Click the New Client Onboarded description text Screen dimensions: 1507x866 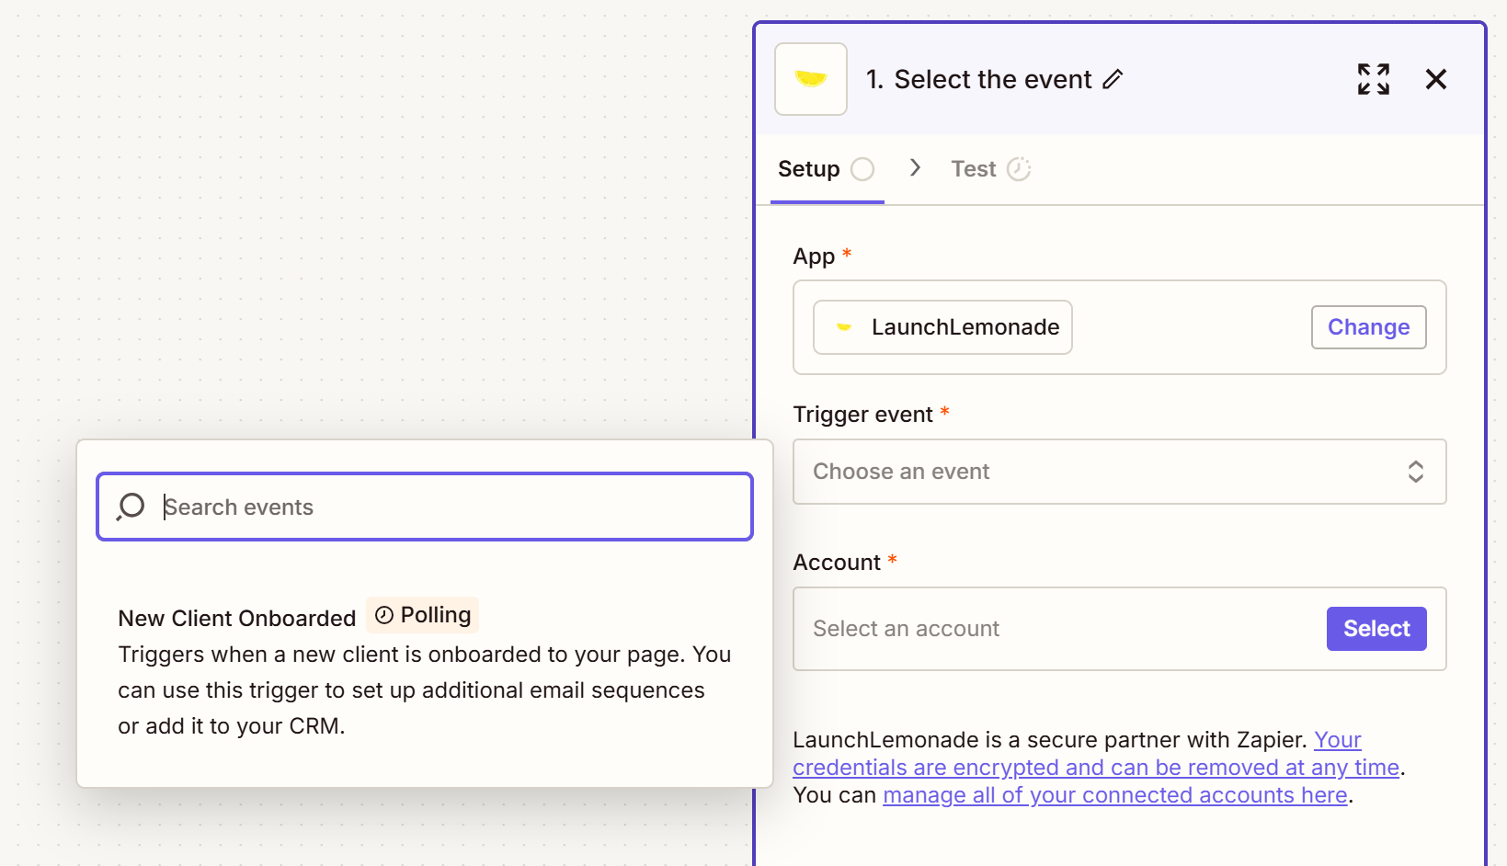[425, 690]
